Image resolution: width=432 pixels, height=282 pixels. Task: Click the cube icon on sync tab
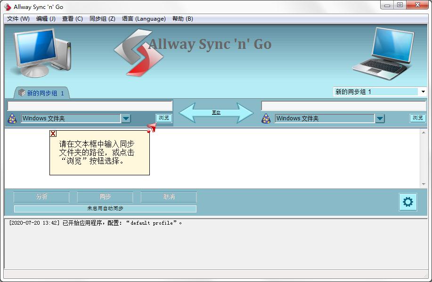pos(21,93)
